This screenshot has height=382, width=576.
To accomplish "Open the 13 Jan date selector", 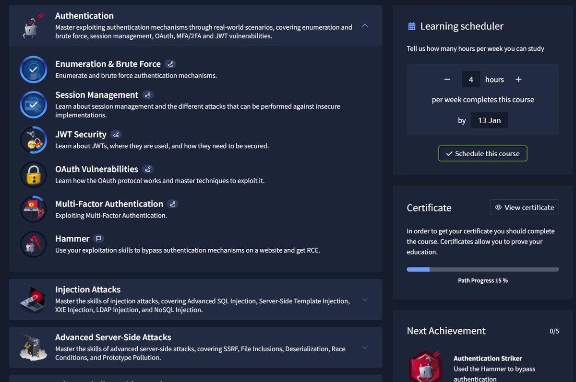I will [x=489, y=120].
